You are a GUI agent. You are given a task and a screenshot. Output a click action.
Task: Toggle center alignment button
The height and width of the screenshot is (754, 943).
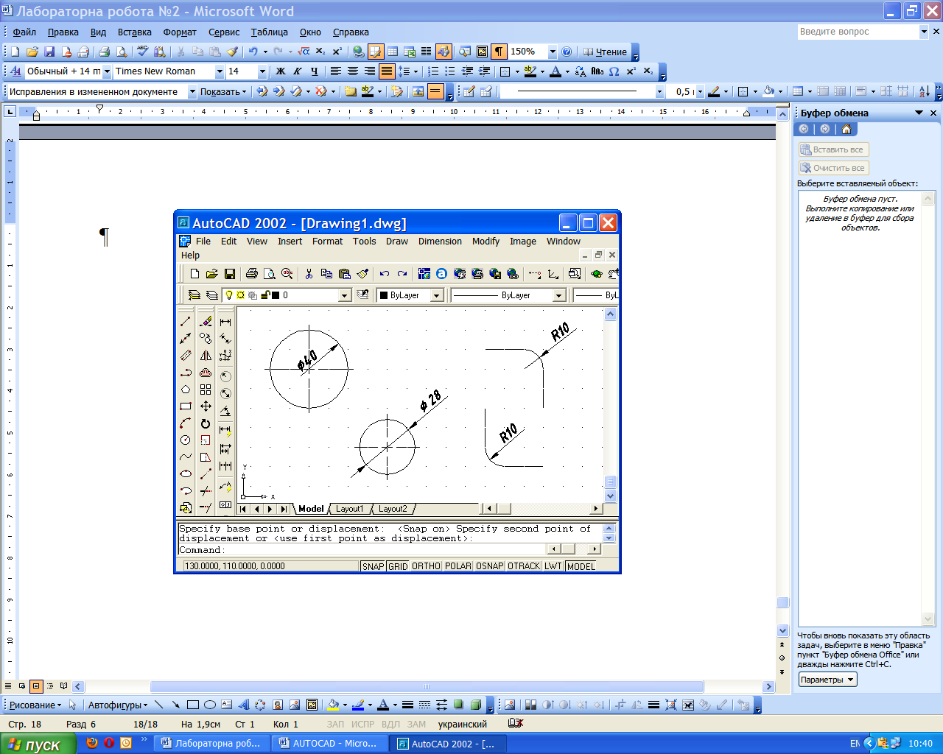point(352,71)
